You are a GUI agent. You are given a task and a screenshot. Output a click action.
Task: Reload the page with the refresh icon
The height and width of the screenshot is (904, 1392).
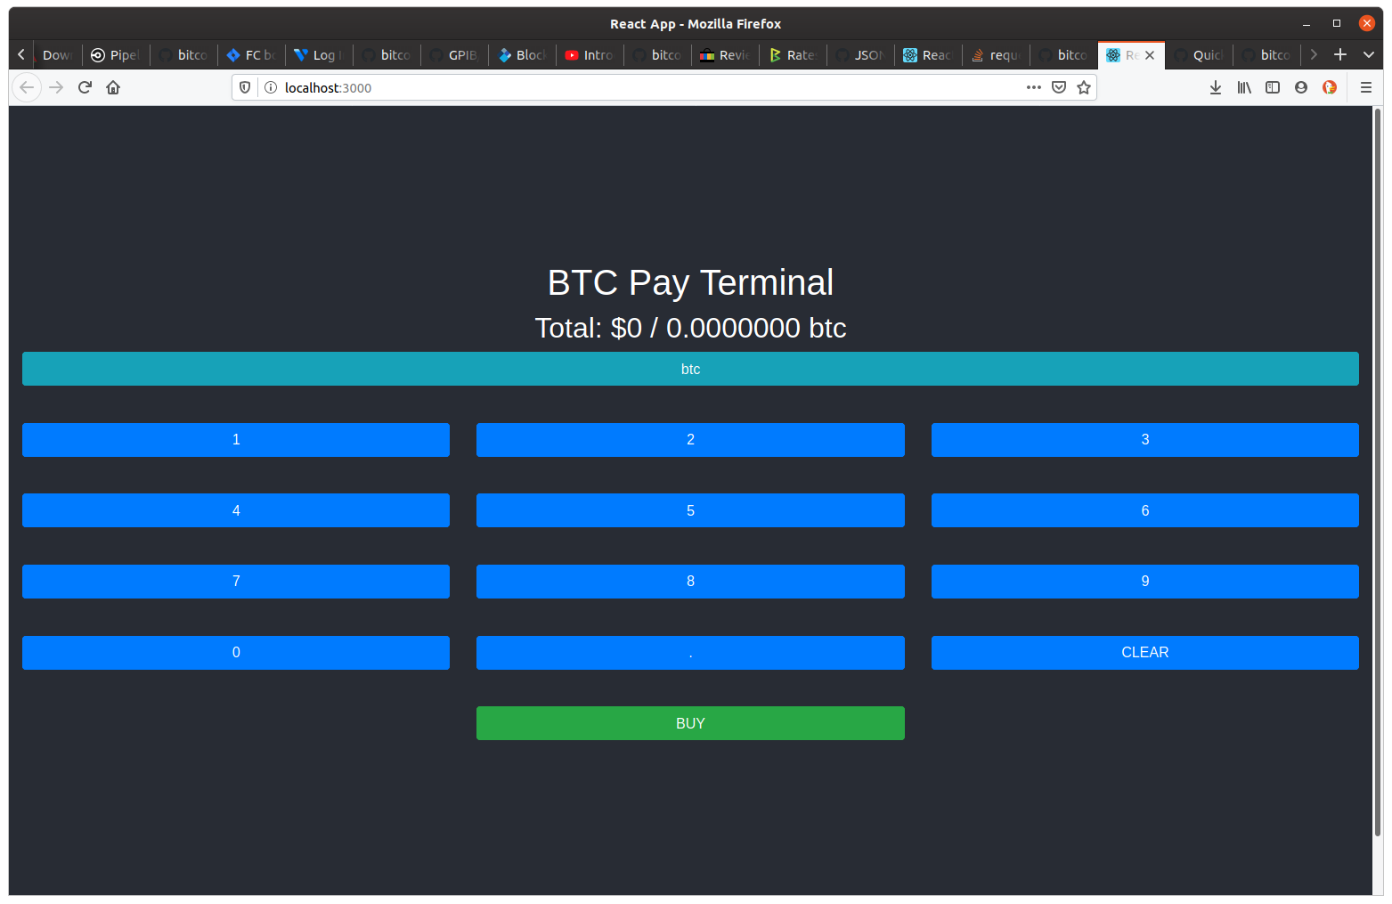coord(85,87)
